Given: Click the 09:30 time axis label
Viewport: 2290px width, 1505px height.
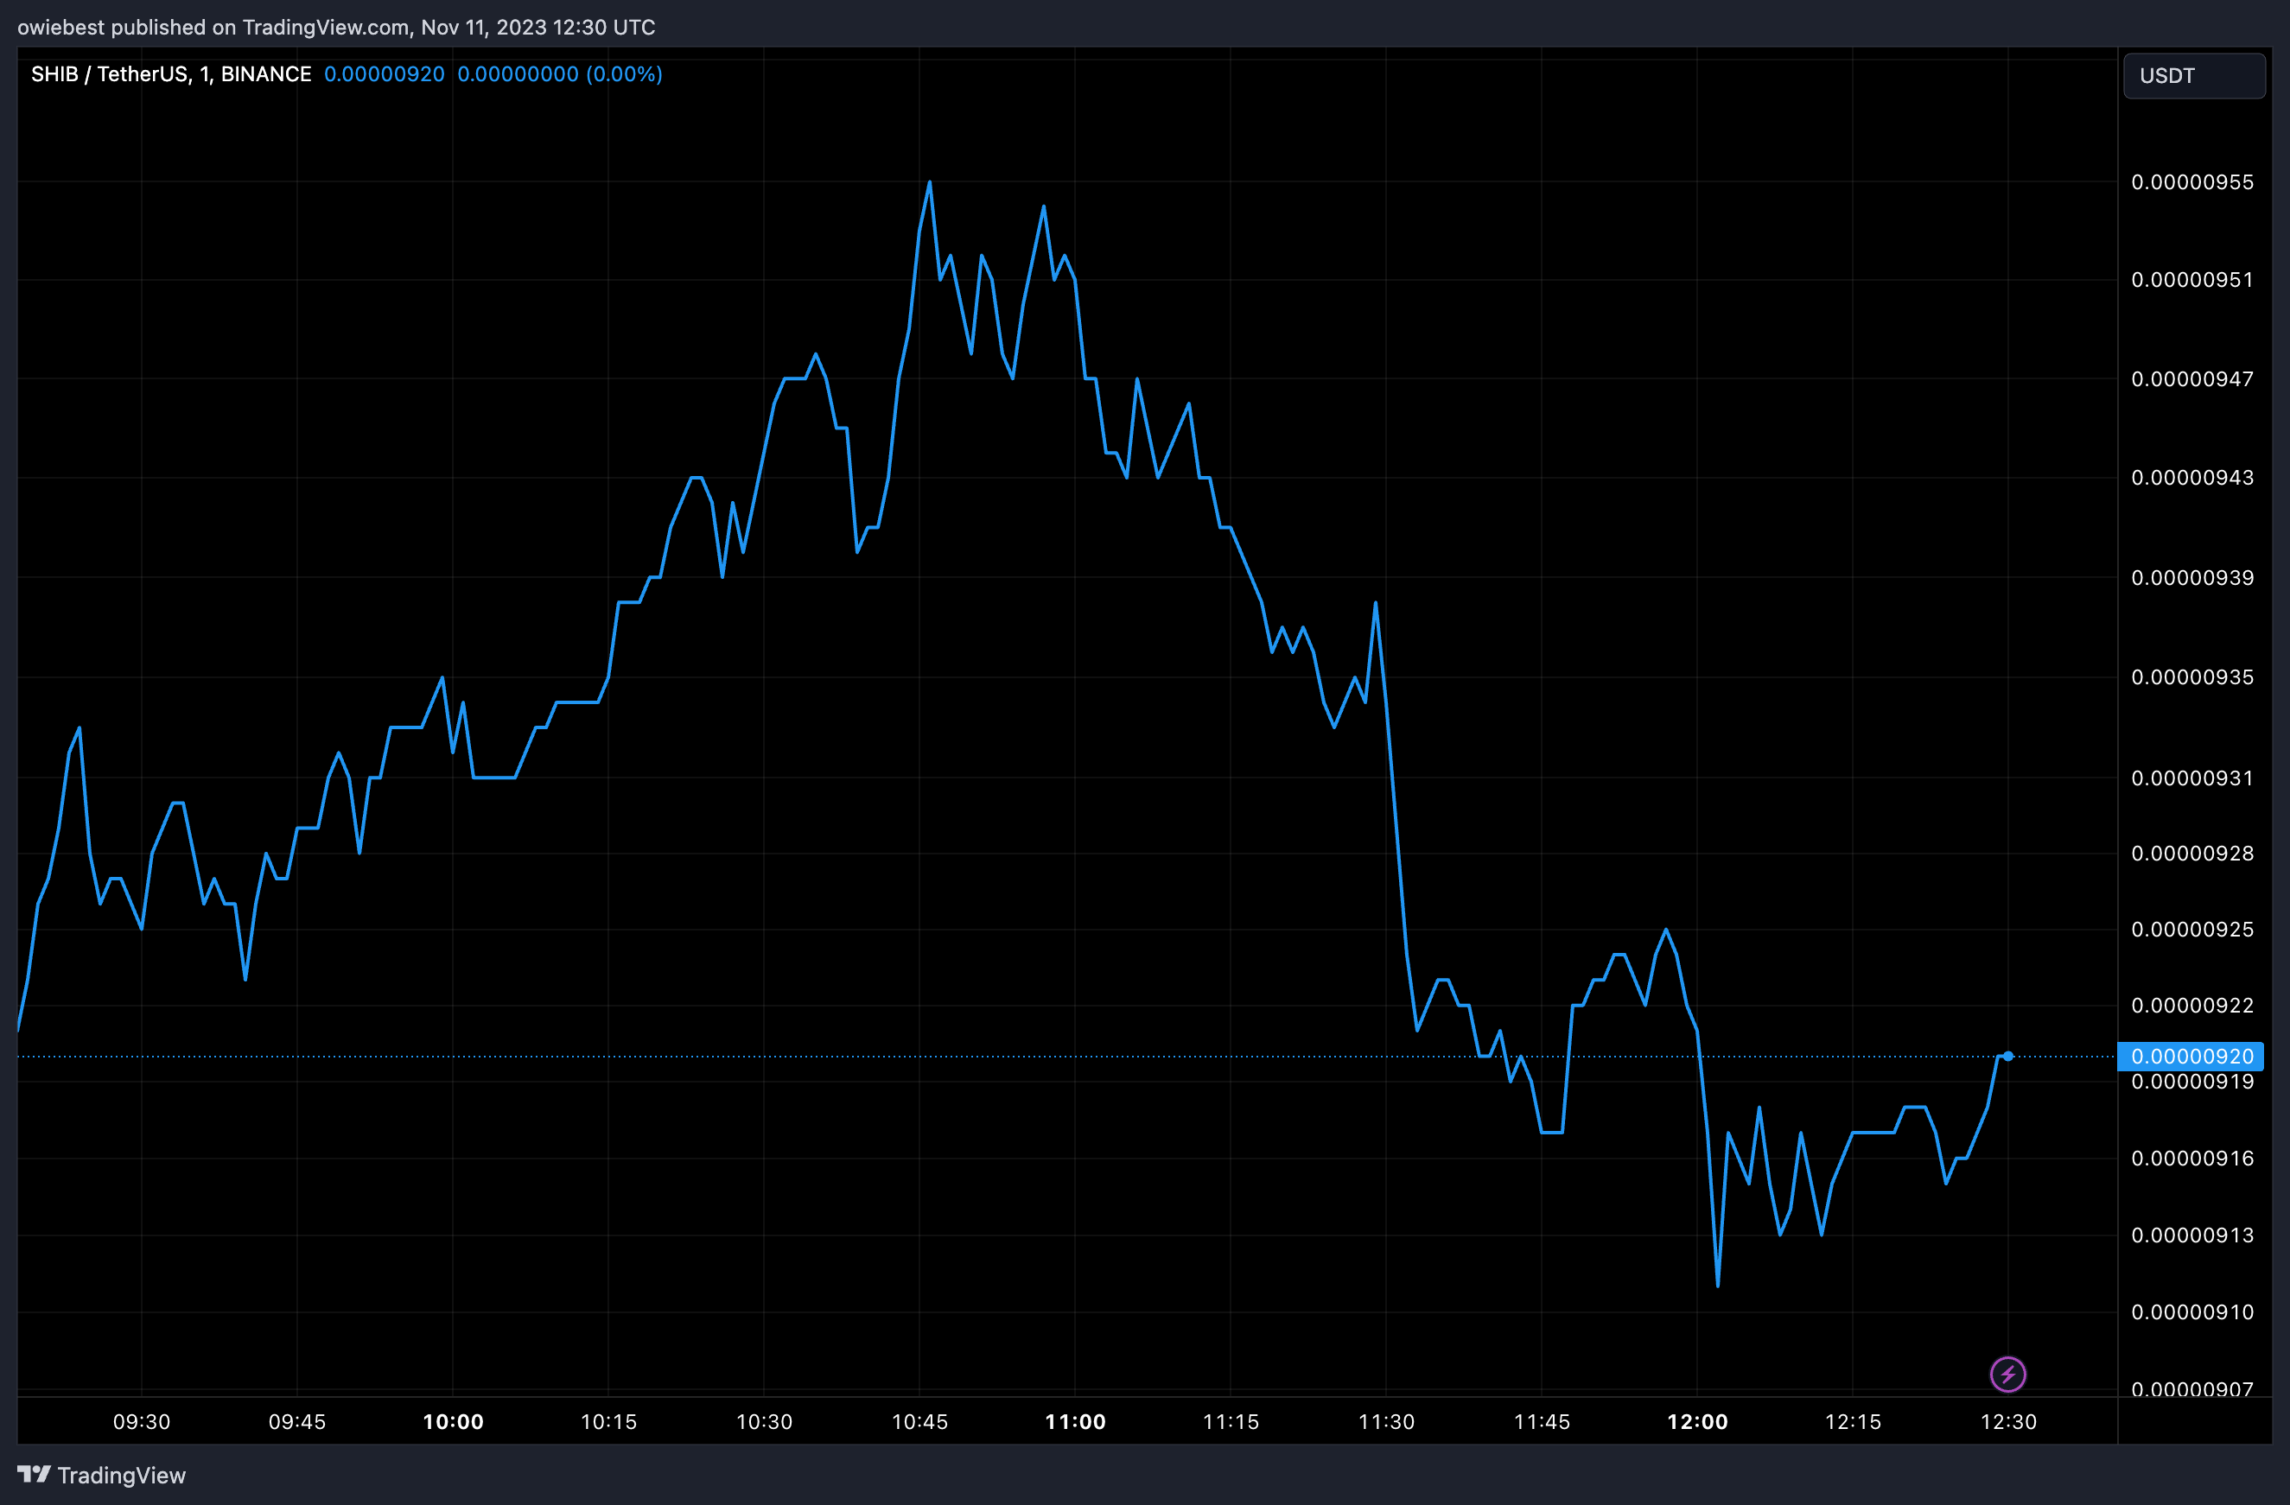Looking at the screenshot, I should [142, 1421].
